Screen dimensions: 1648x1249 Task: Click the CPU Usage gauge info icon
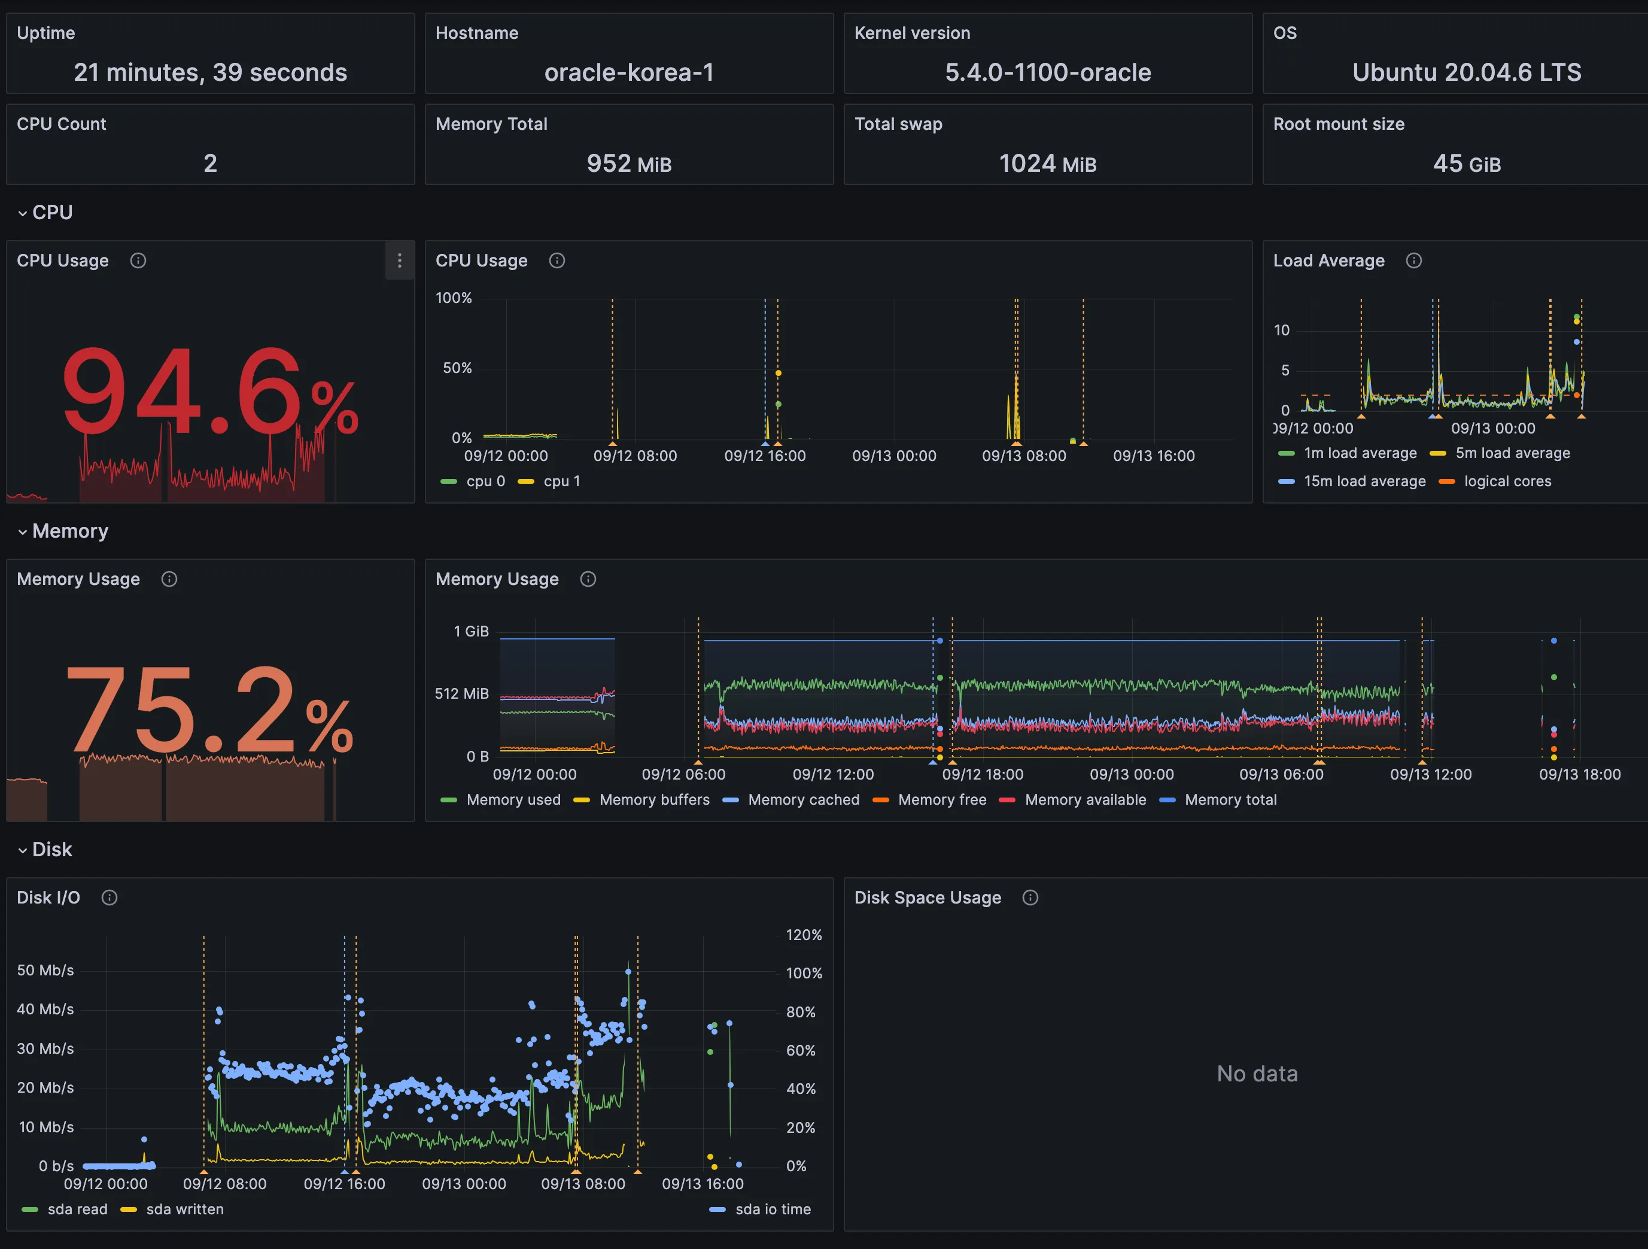pyautogui.click(x=138, y=260)
